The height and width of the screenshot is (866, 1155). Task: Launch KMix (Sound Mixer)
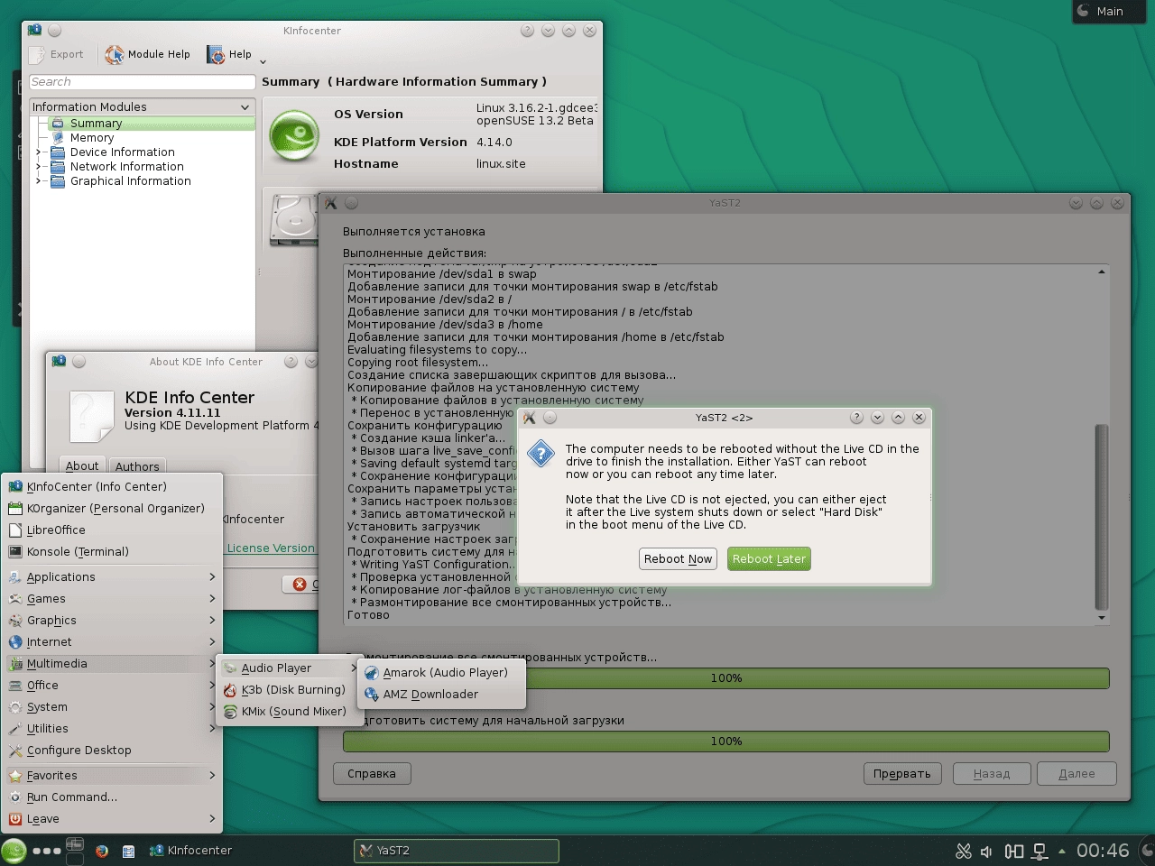tap(289, 712)
